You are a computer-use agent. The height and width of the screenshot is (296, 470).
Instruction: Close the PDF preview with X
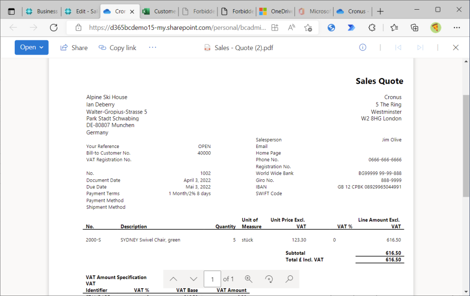coord(456,47)
